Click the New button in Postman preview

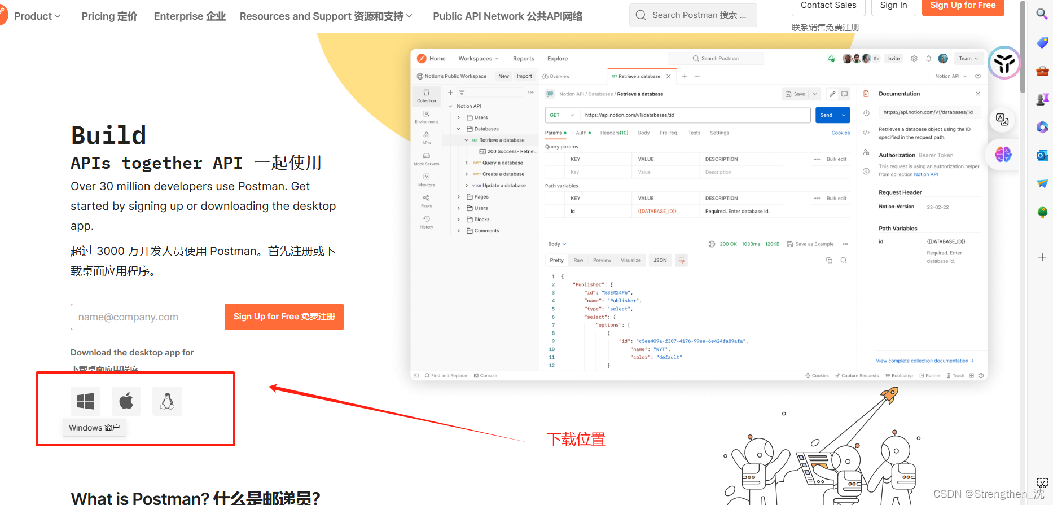[503, 76]
